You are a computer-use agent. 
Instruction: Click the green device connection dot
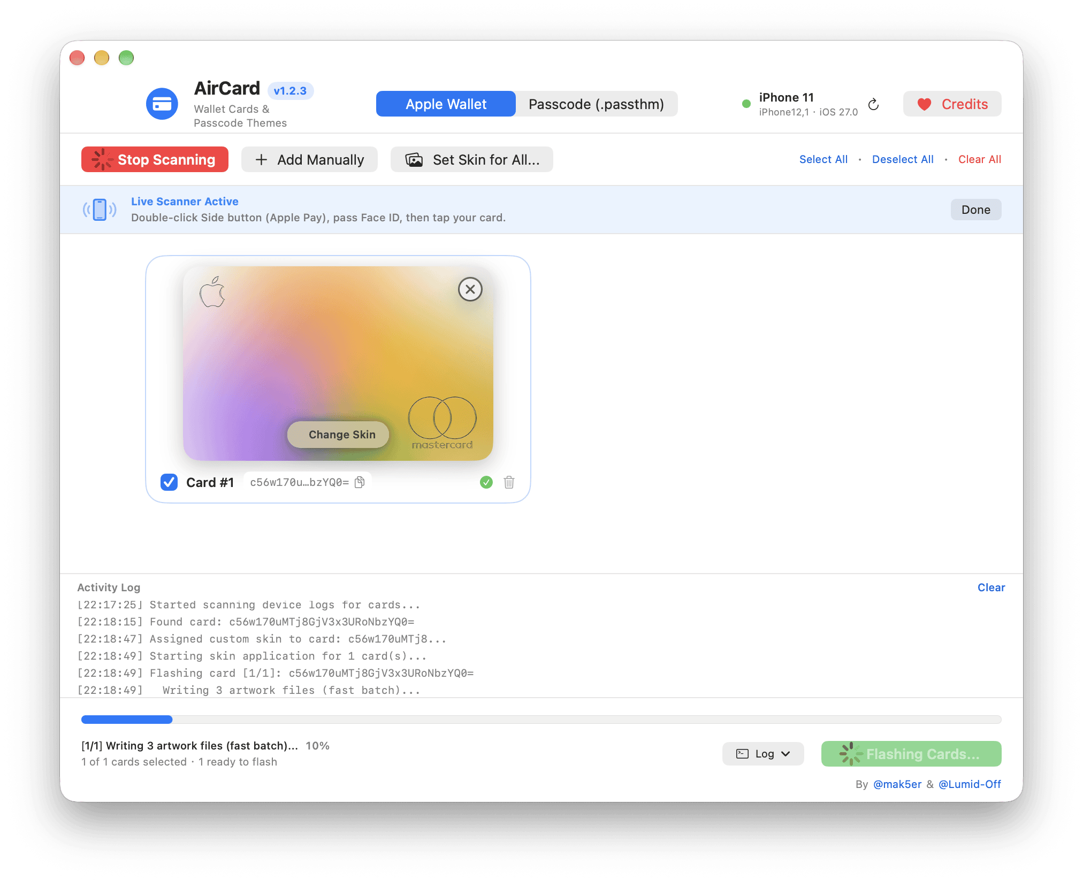746,104
